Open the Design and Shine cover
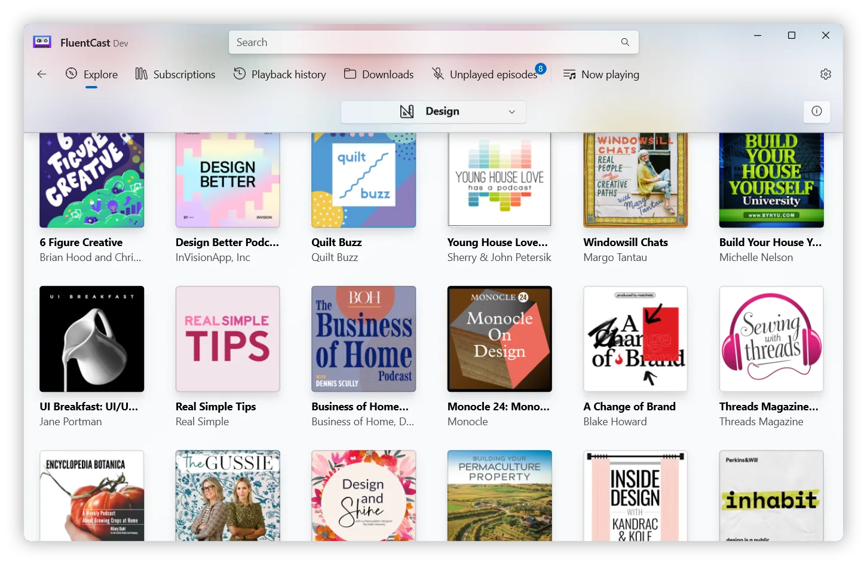 [x=364, y=496]
